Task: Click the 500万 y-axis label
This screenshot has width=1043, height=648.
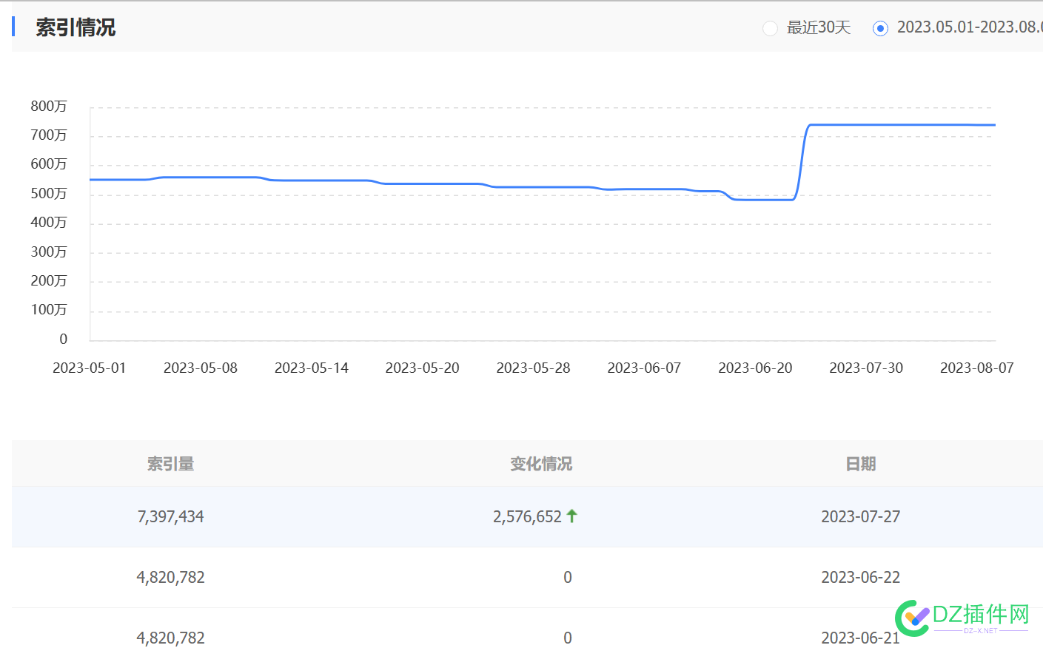Action: (49, 193)
